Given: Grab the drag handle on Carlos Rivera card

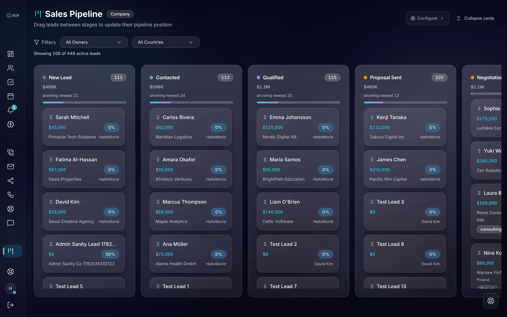Looking at the screenshot, I should click(x=158, y=117).
